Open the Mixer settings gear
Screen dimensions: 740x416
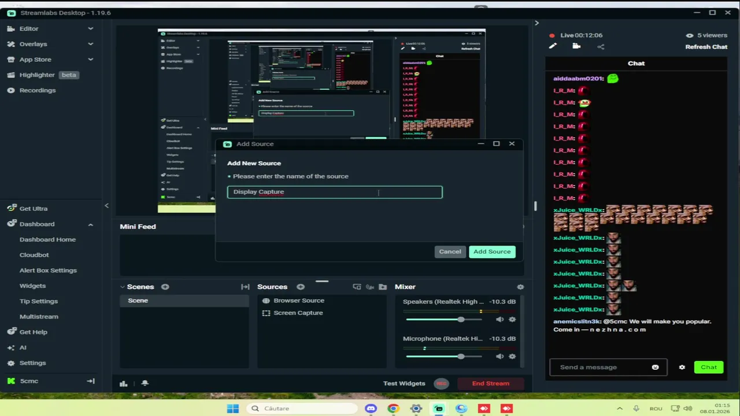520,287
